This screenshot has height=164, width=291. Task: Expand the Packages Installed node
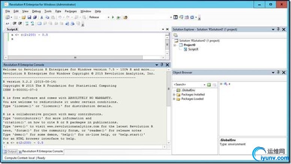[x=174, y=95]
